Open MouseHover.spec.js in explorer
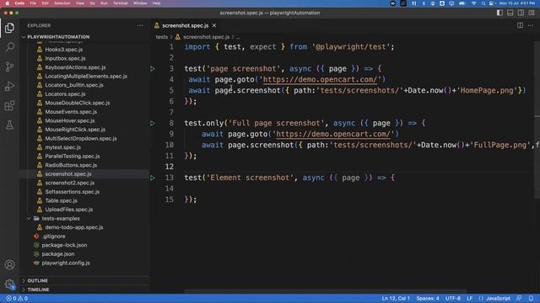 69,120
